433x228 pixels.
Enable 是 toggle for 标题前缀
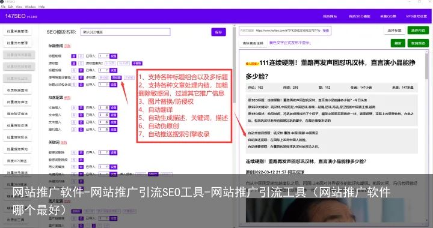73,56
